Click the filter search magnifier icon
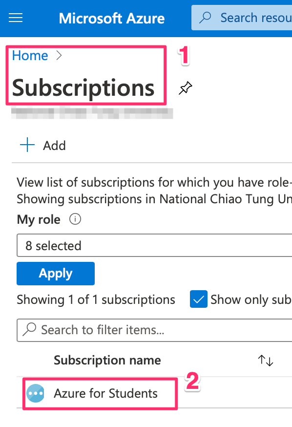292x427 pixels. click(x=29, y=329)
